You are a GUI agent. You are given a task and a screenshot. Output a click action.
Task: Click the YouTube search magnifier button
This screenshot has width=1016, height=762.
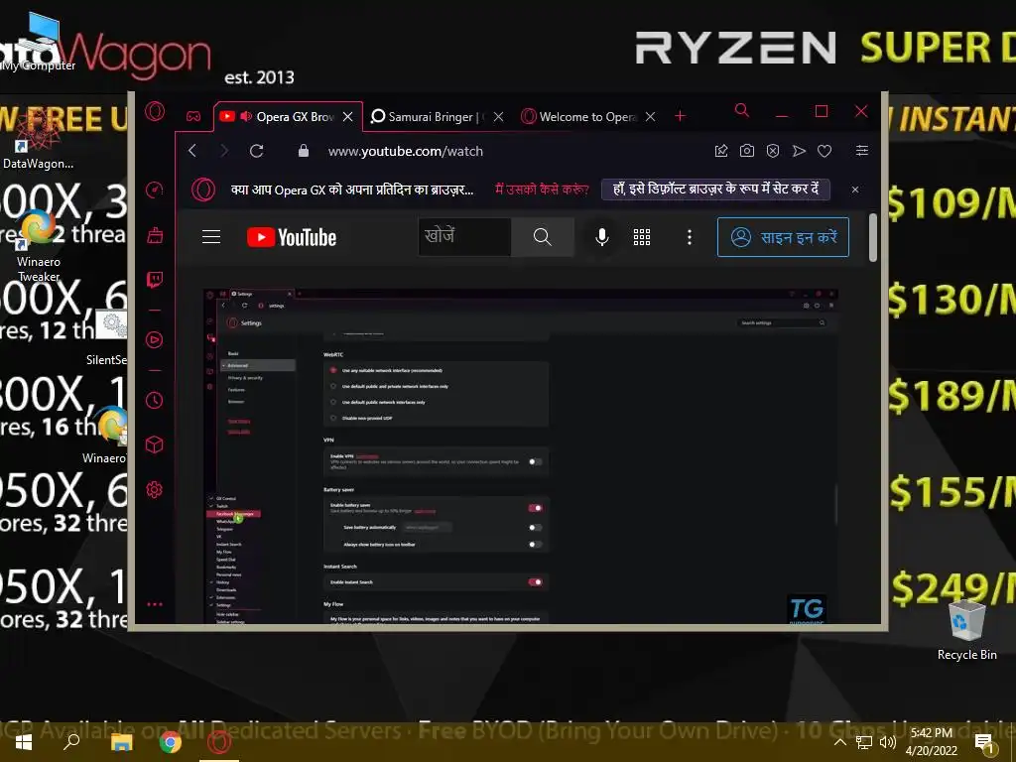click(x=543, y=237)
